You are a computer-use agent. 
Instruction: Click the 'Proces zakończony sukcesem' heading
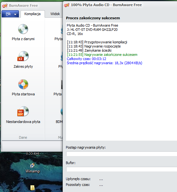coord(93,18)
